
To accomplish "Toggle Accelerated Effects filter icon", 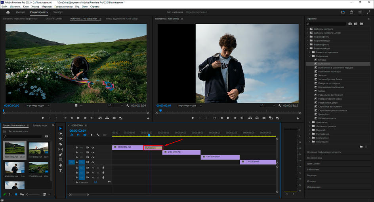I will click(x=350, y=24).
